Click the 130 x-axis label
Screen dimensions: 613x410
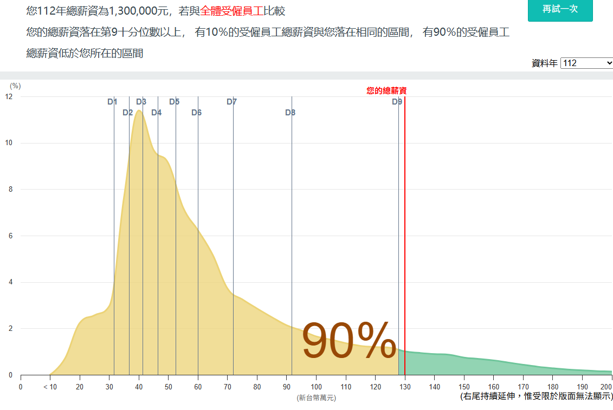pos(405,387)
